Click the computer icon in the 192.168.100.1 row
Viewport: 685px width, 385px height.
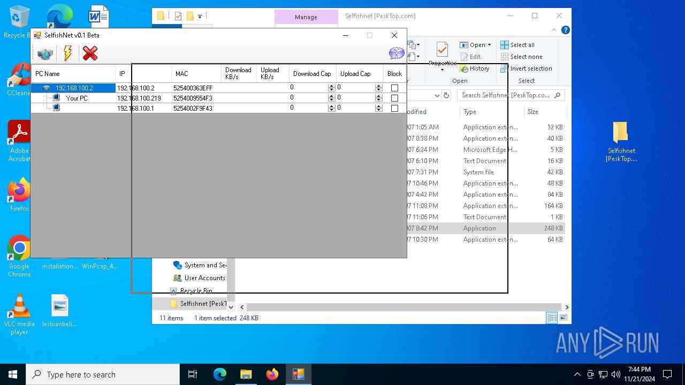click(x=56, y=107)
